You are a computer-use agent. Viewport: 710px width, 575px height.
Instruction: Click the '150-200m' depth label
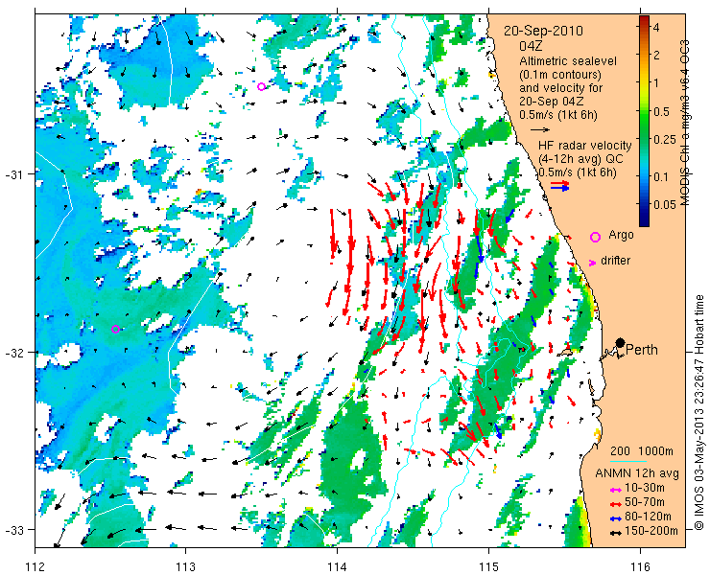pyautogui.click(x=651, y=531)
